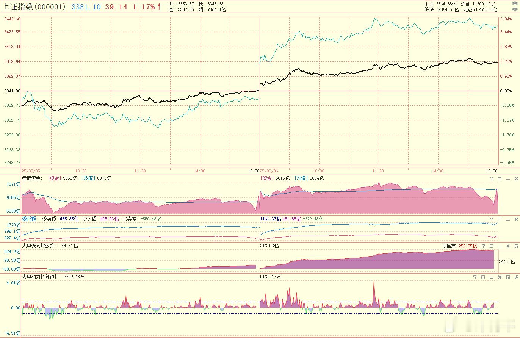Image resolution: width=520 pixels, height=338 pixels.
Task: Open help for the 盘面资金 panel
Action: (x=492, y=178)
